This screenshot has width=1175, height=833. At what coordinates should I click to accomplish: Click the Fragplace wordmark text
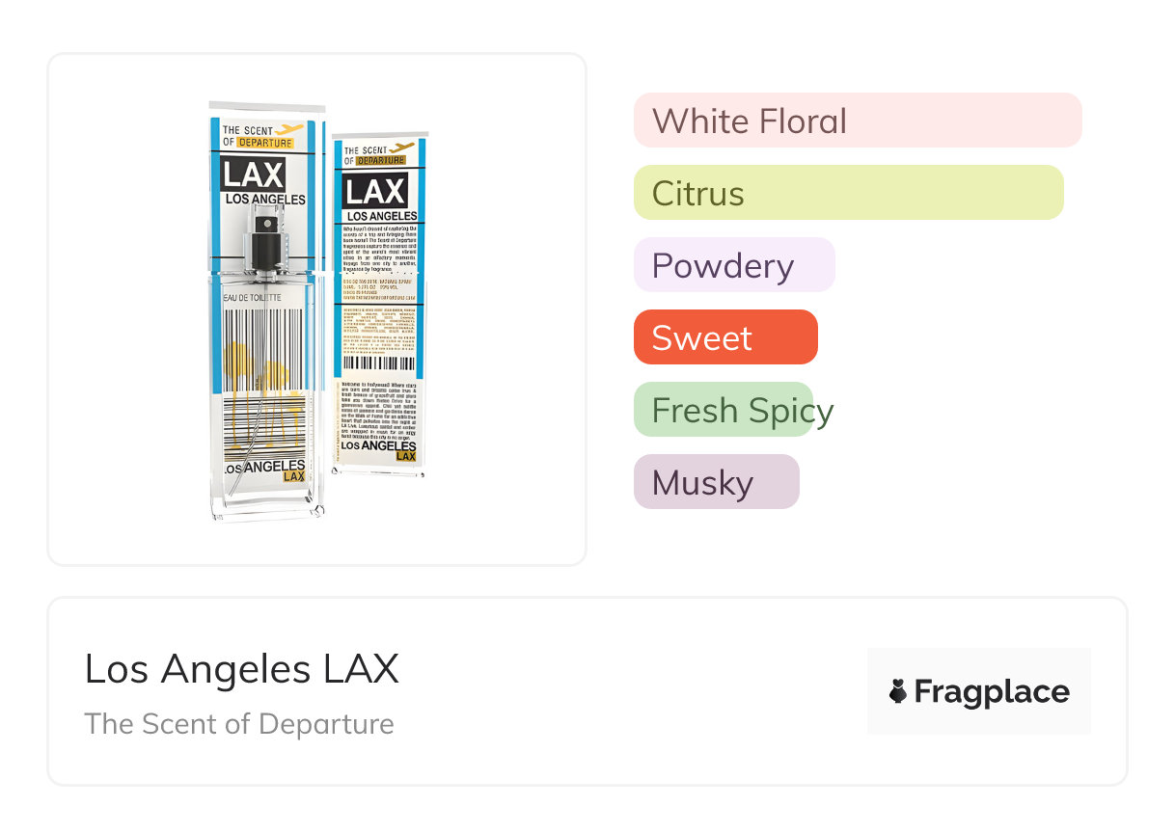(992, 691)
